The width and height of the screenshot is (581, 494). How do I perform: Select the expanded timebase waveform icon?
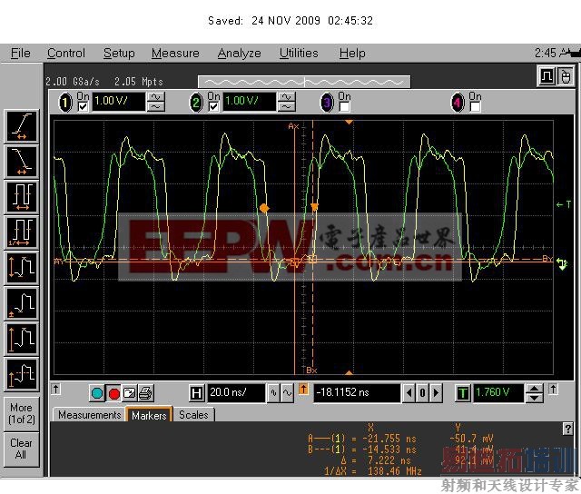pos(288,393)
